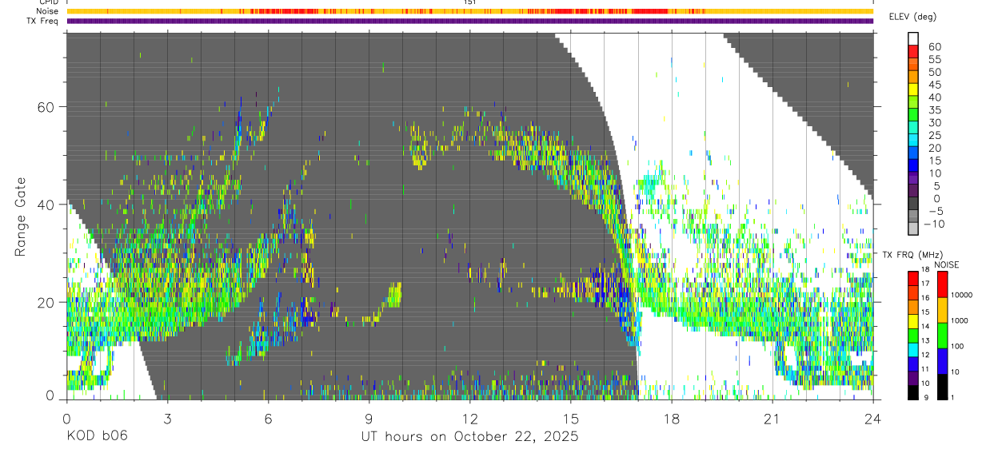Click the purple TX Freq strip above plot
Screen dimensions: 982x453
click(469, 21)
